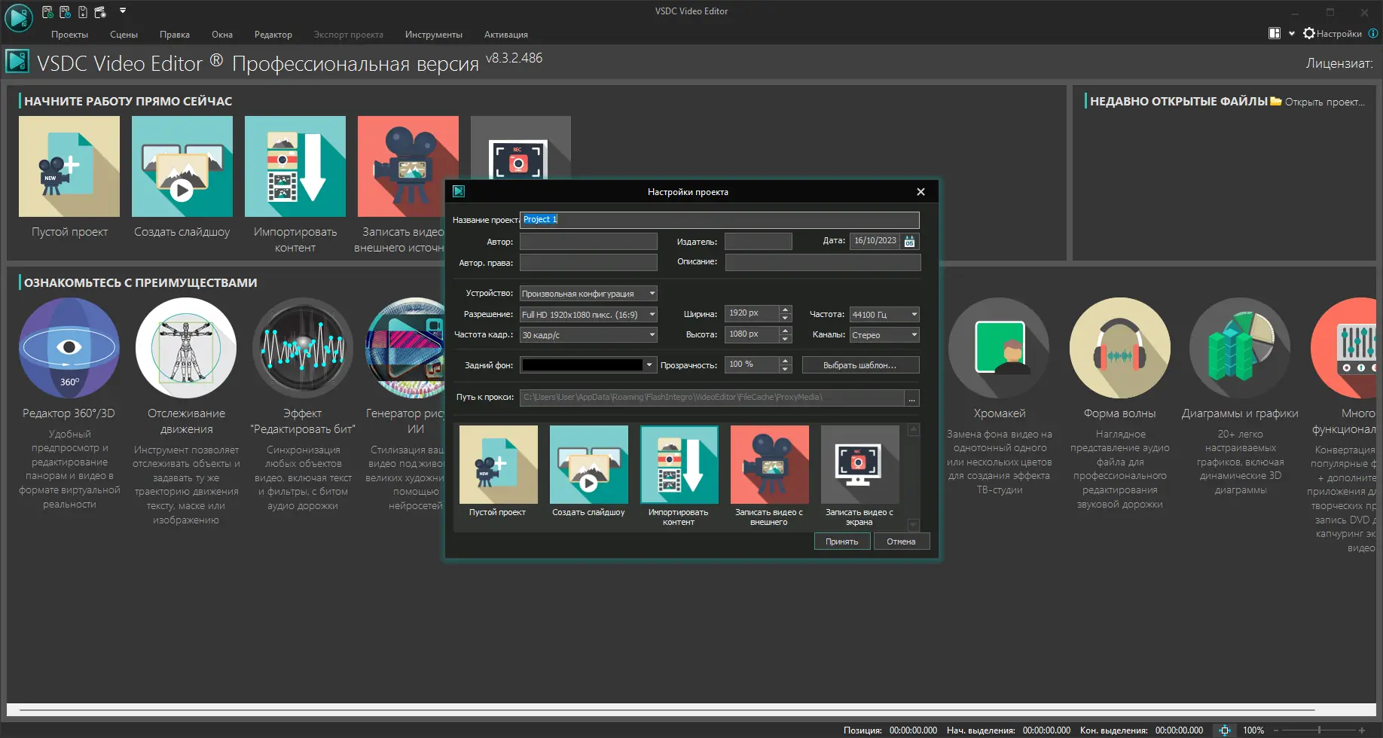Open the Редактор menu
Image resolution: width=1383 pixels, height=738 pixels.
[x=273, y=35]
